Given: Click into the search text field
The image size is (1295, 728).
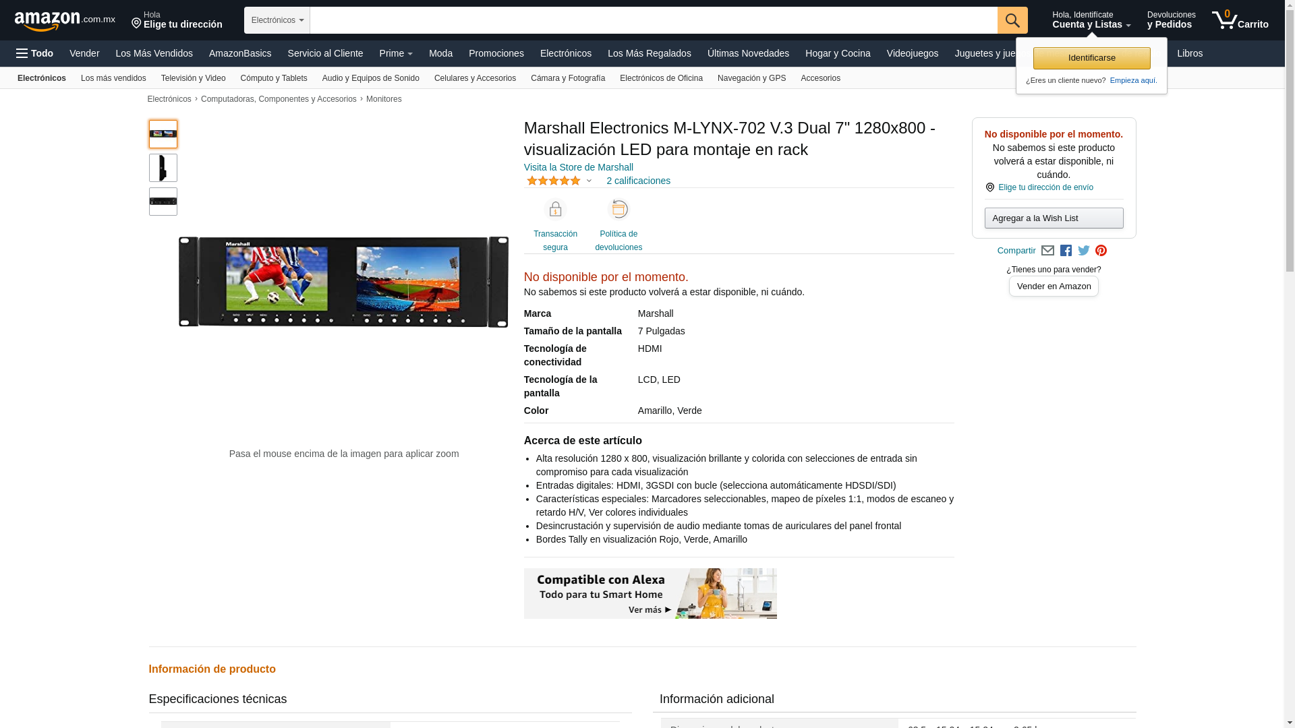Looking at the screenshot, I should 653,20.
